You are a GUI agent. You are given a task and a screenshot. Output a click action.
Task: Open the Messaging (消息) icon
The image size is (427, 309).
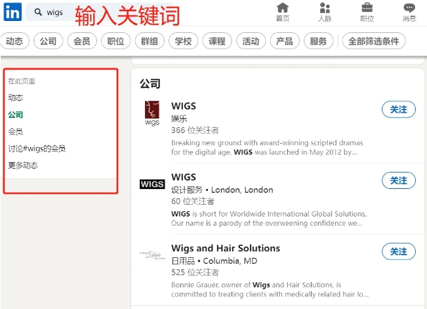[x=409, y=8]
